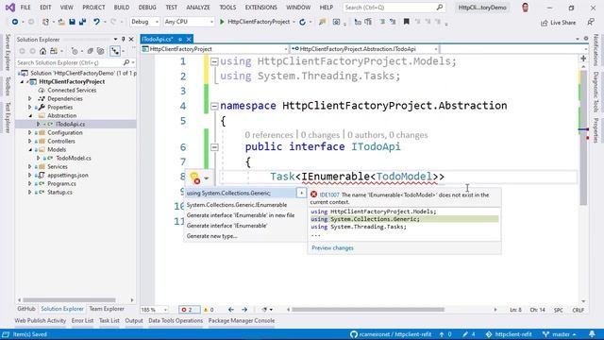The image size is (604, 340).
Task: Open the ANALYZE menu
Action: pyautogui.click(x=198, y=8)
